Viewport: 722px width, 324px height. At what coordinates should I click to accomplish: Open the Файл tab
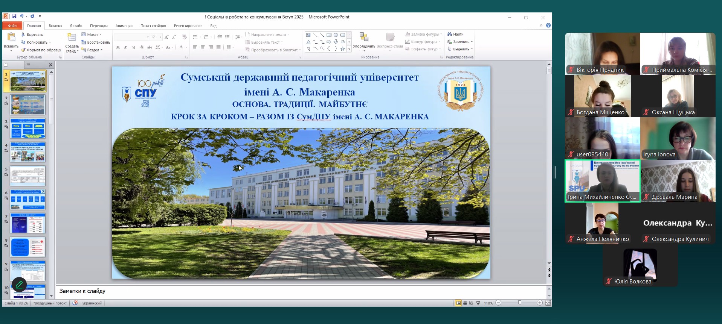(x=12, y=26)
